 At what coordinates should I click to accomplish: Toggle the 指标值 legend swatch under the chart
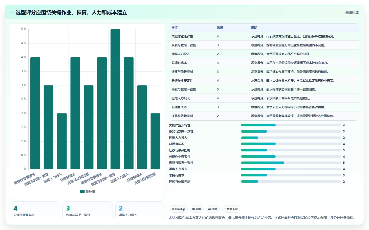(x=82, y=191)
